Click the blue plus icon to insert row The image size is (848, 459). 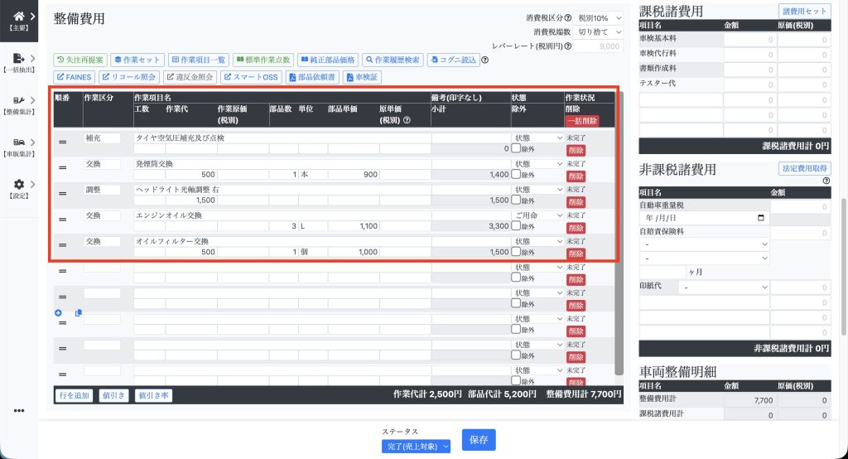click(58, 312)
